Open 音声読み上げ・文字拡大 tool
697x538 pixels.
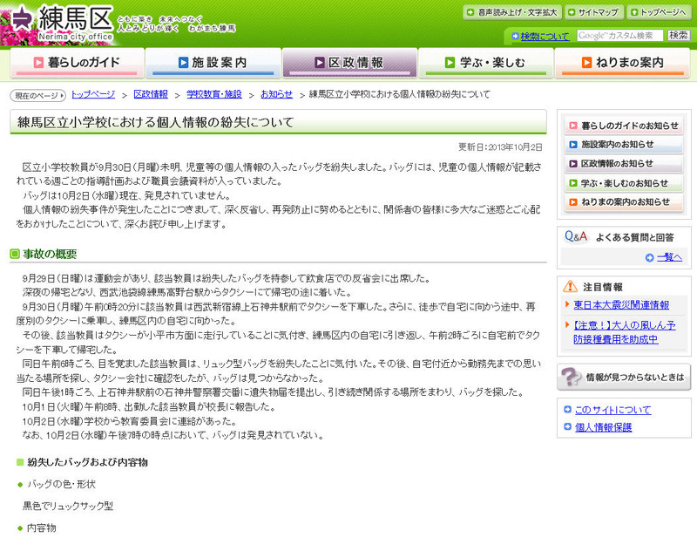[x=511, y=12]
